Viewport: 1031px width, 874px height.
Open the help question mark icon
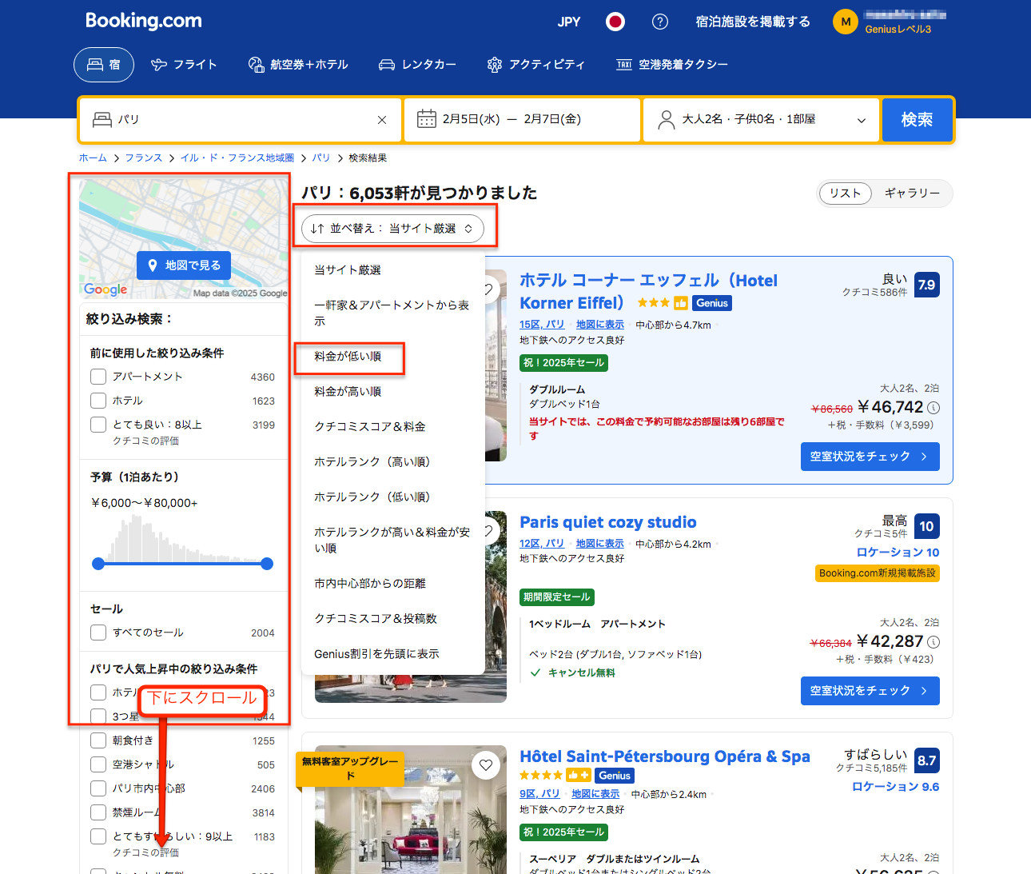(660, 22)
